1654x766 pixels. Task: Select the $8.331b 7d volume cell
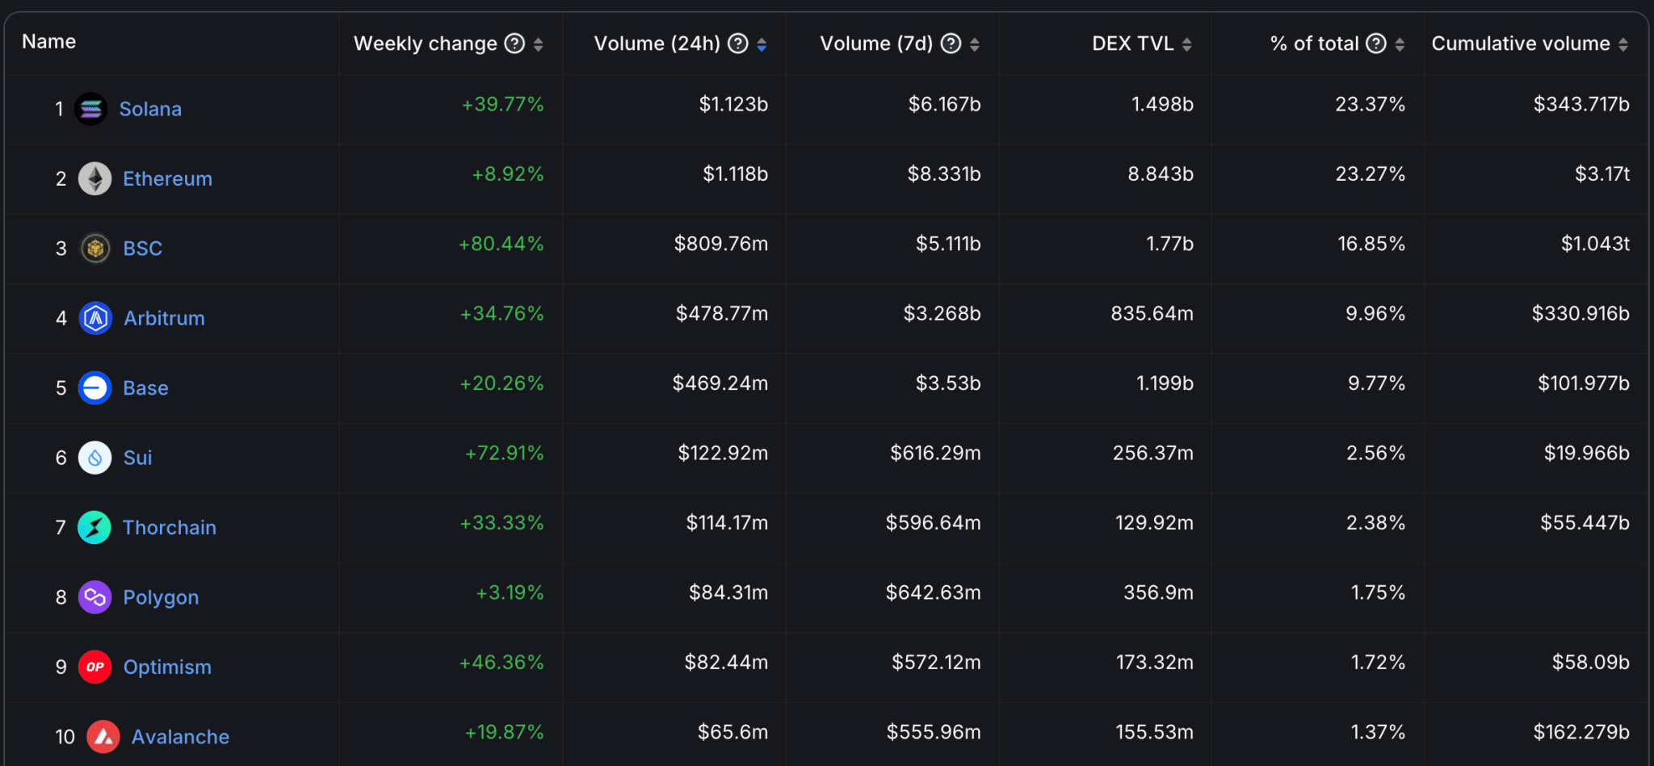(x=944, y=174)
